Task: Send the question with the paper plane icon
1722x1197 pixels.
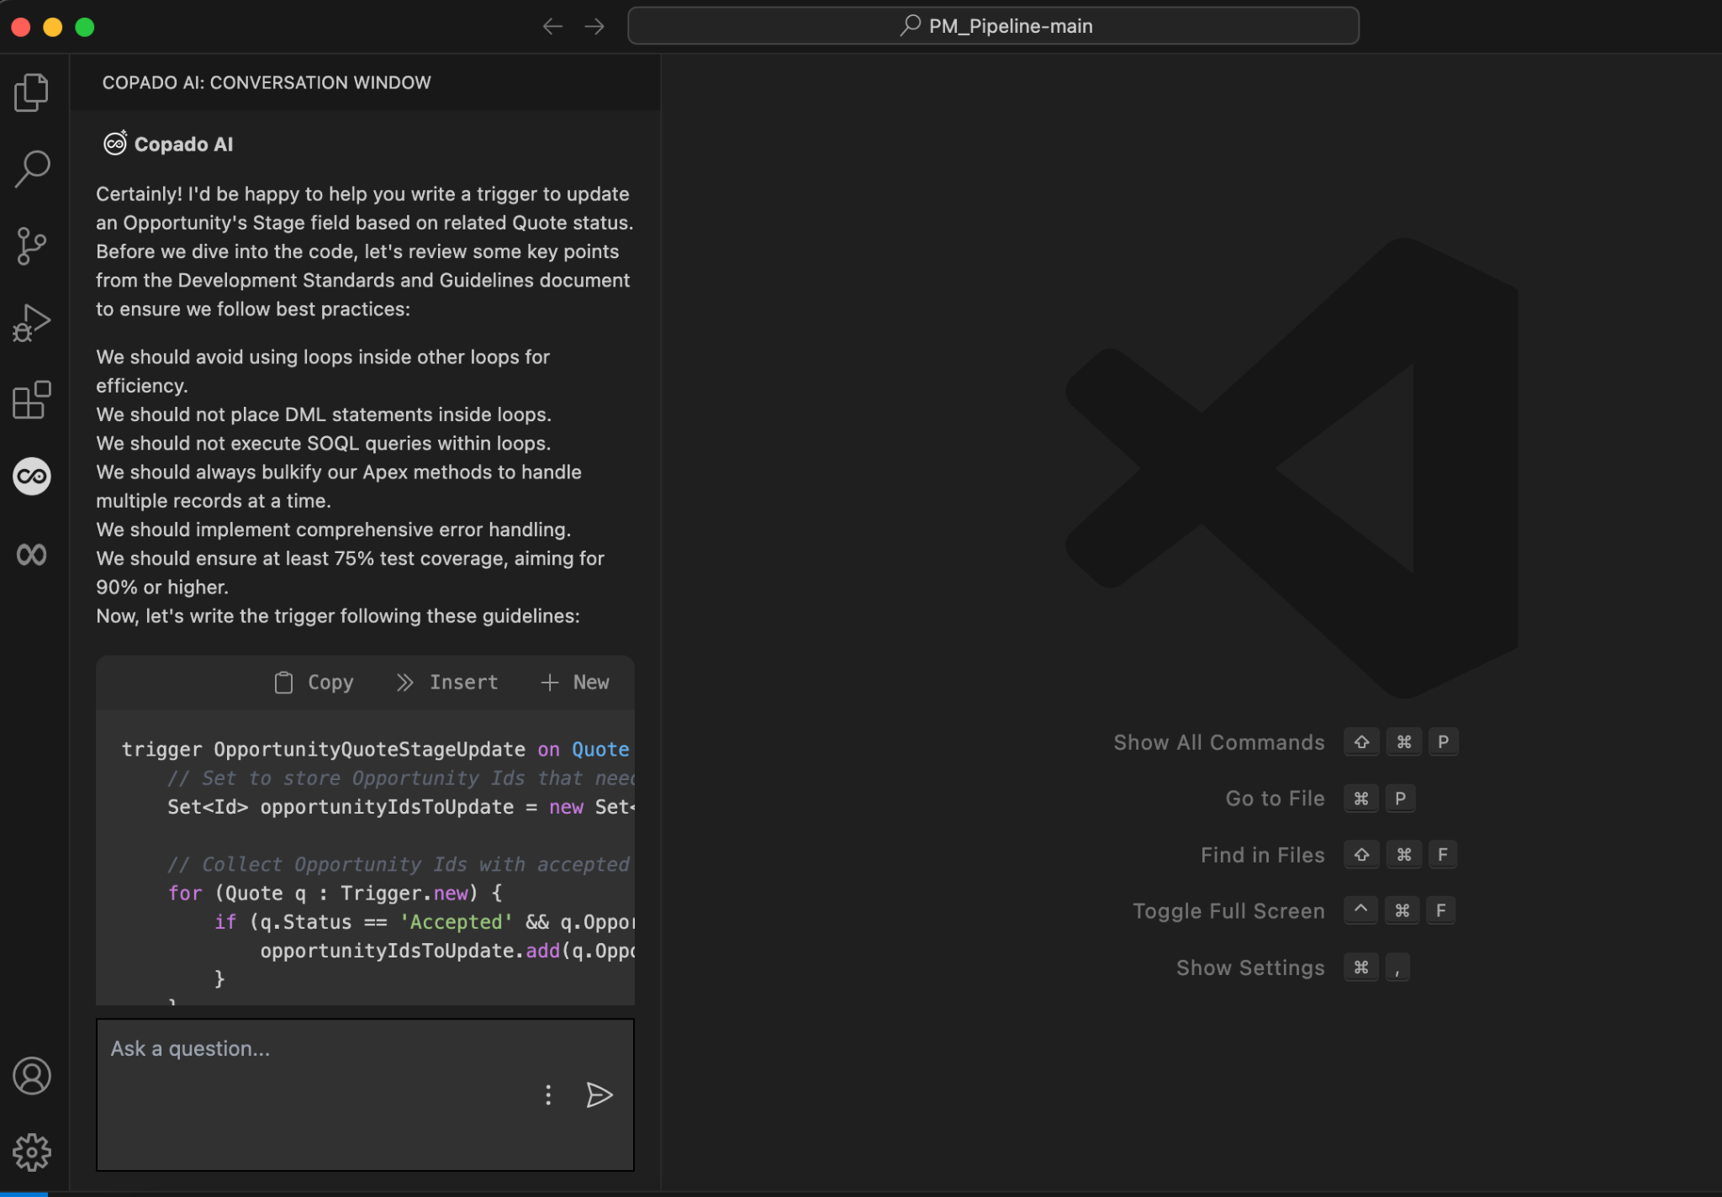Action: pos(599,1094)
